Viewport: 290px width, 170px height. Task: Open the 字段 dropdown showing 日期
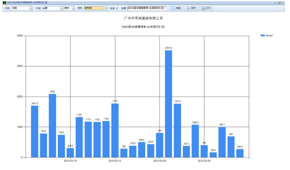click(x=31, y=8)
